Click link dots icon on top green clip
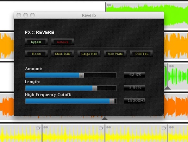Viewport: 188px width, 142px height. point(109,5)
